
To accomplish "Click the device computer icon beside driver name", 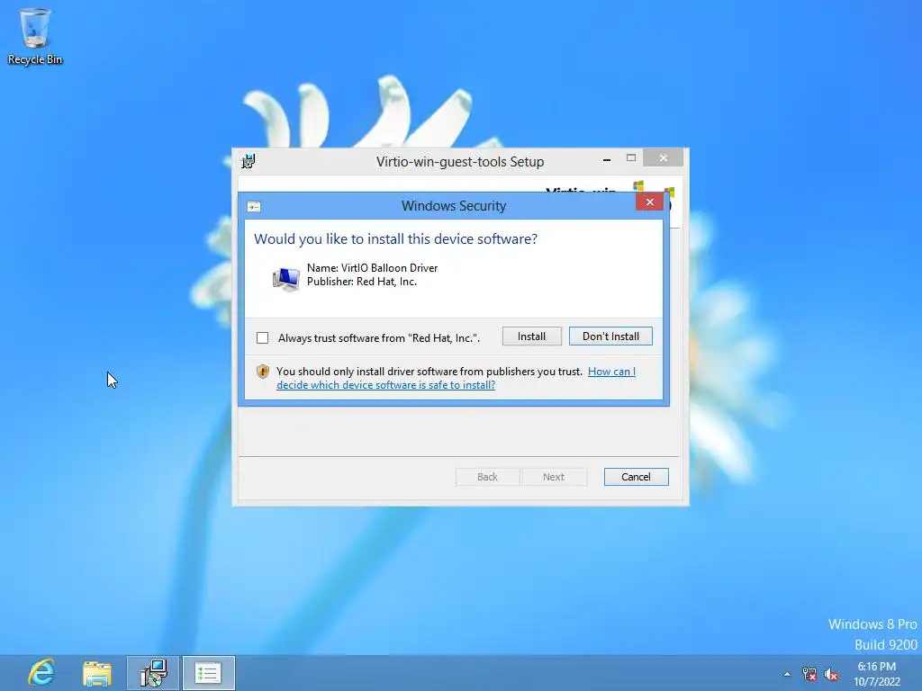I will click(x=285, y=279).
